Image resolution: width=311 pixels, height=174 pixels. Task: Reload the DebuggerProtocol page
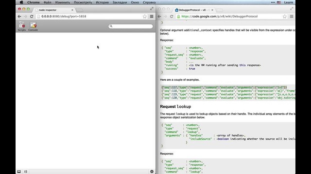coord(172,16)
